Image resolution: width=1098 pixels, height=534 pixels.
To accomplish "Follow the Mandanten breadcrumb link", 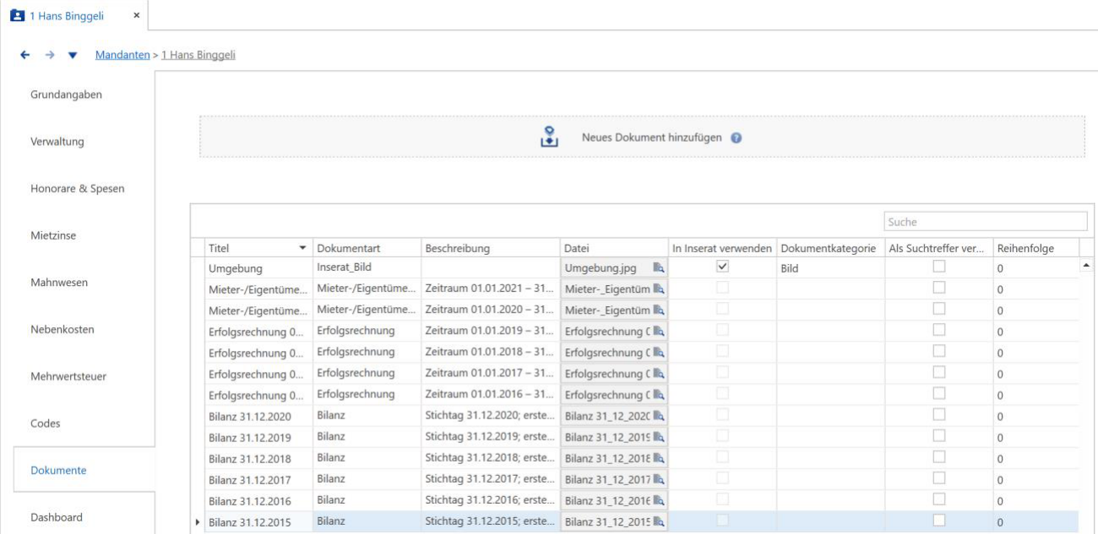I will [123, 55].
